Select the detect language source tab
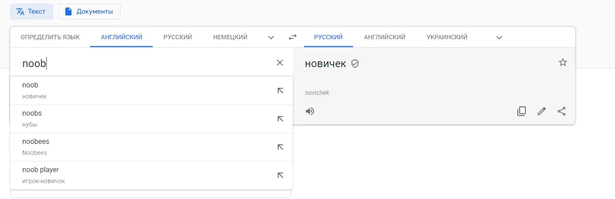 [x=50, y=37]
